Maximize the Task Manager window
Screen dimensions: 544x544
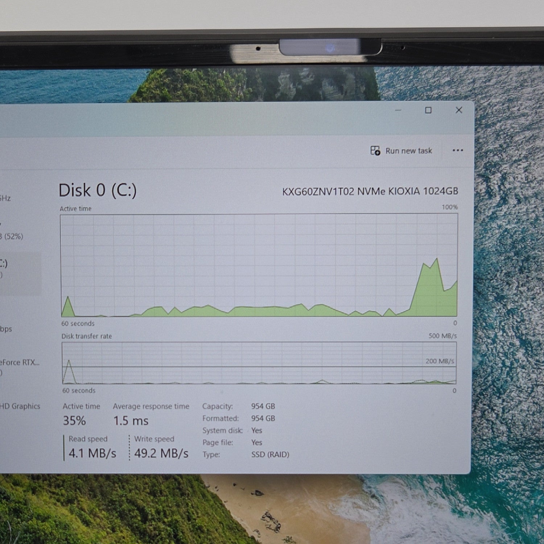click(x=428, y=110)
